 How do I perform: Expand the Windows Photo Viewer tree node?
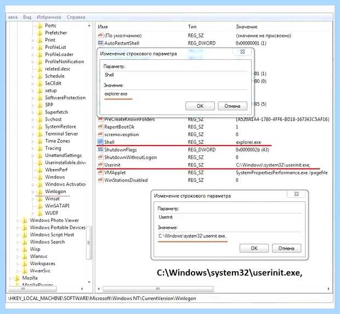tap(18, 221)
